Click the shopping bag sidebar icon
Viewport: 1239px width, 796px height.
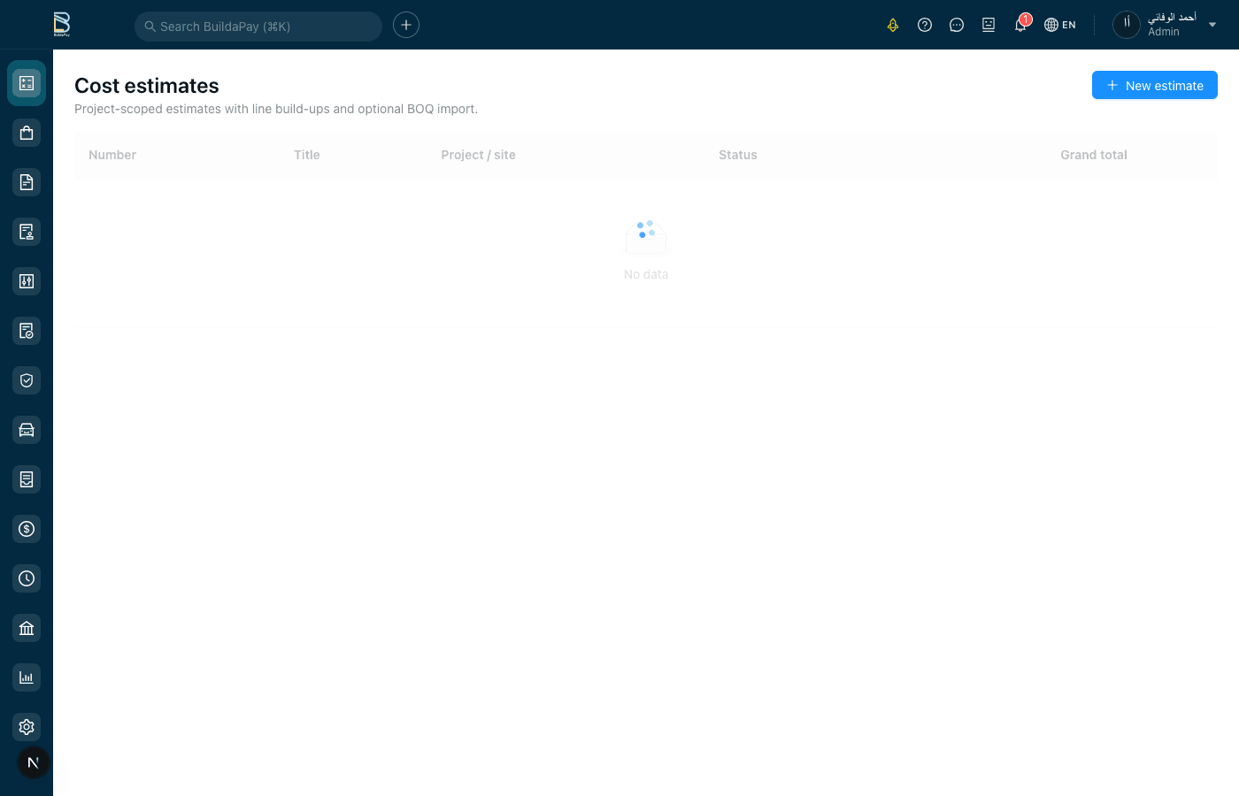27,133
